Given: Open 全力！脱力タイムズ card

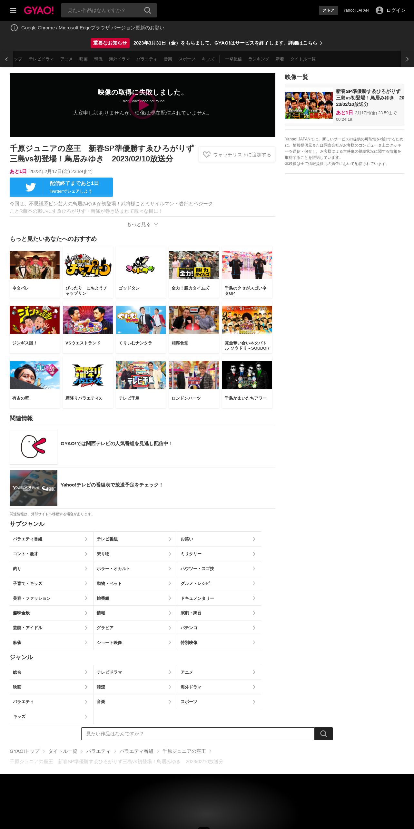Looking at the screenshot, I should pyautogui.click(x=194, y=272).
